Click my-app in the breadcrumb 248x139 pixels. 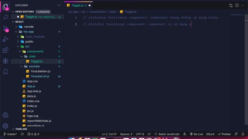coord(73,12)
